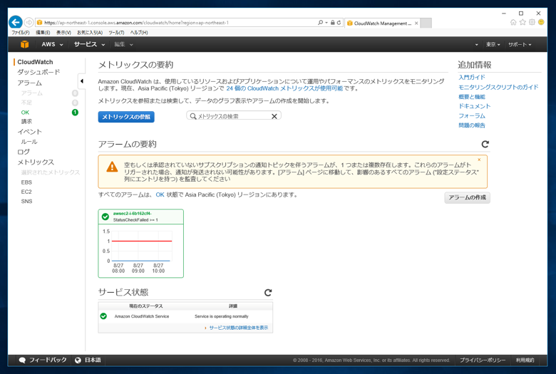Open the 問題の報告 link
Image resolution: width=556 pixels, height=374 pixels.
[472, 125]
